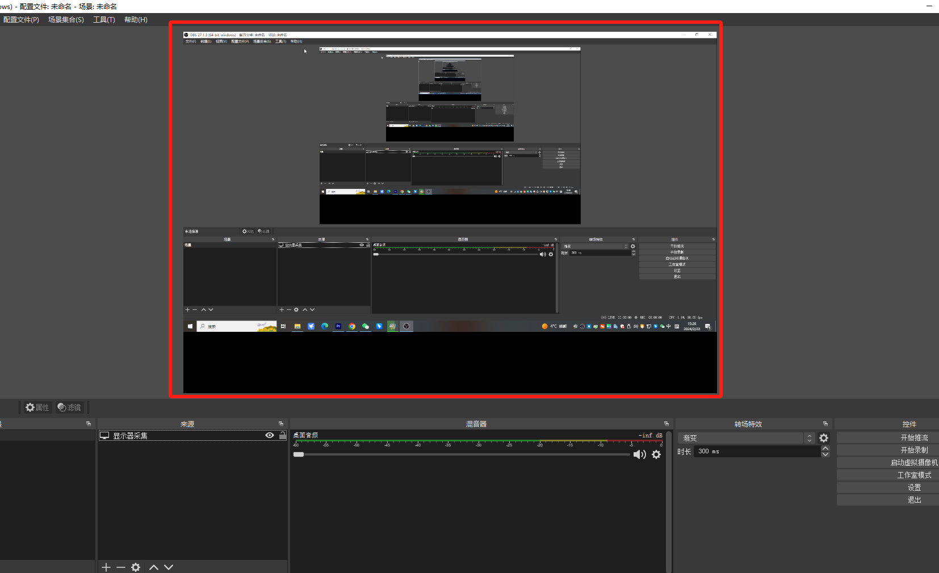Add a new source with plus icon

click(106, 567)
